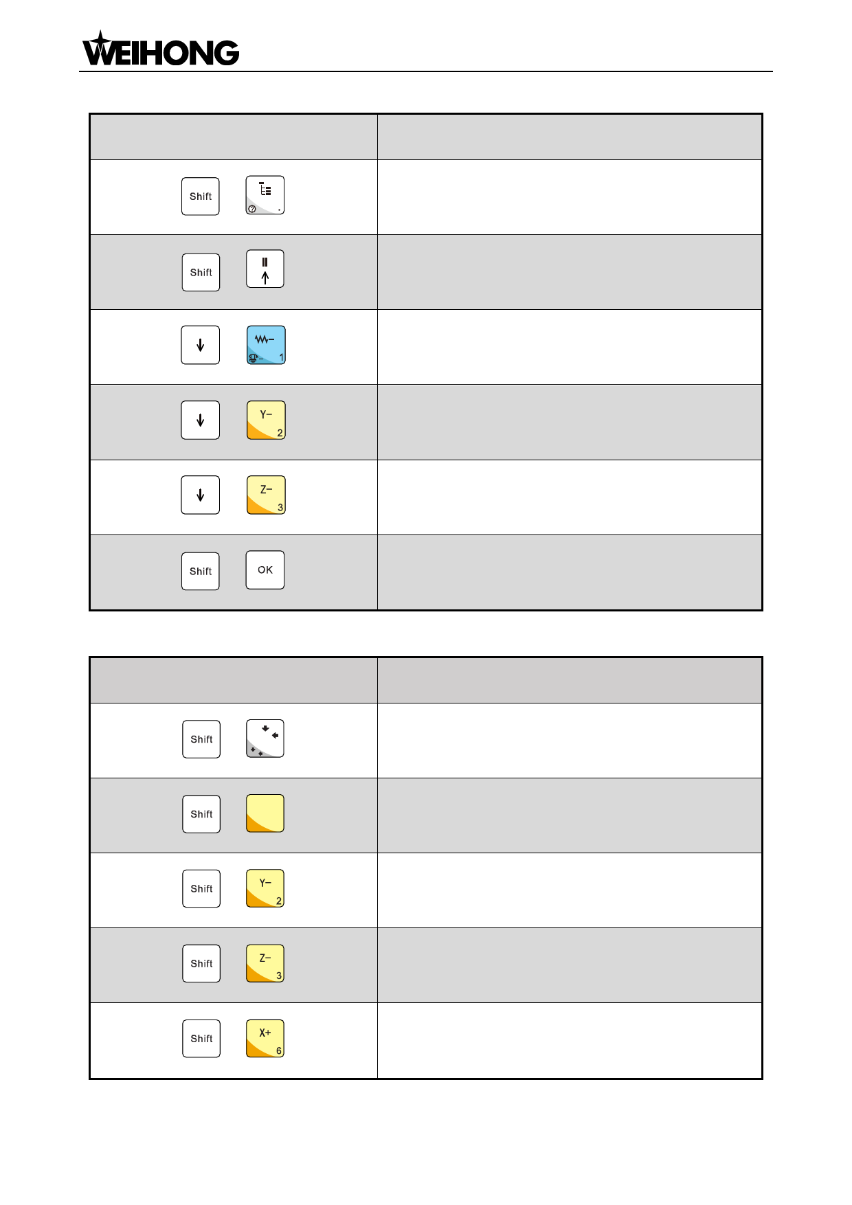Click the blank yellow key
This screenshot has height=1205, width=852.
[265, 813]
